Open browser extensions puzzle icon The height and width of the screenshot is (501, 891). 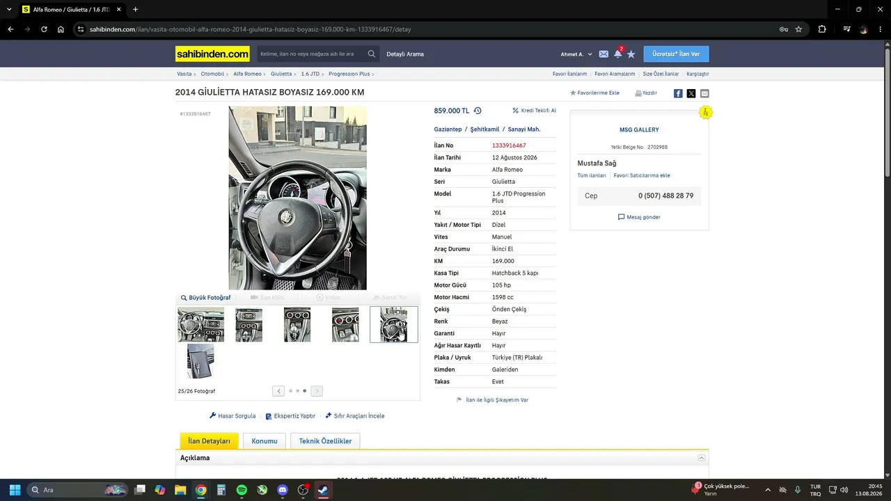[822, 29]
